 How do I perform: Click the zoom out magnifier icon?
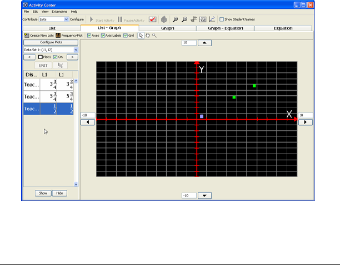184,19
